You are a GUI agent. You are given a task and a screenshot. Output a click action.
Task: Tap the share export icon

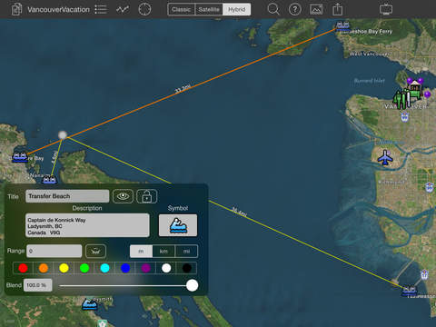click(x=337, y=9)
